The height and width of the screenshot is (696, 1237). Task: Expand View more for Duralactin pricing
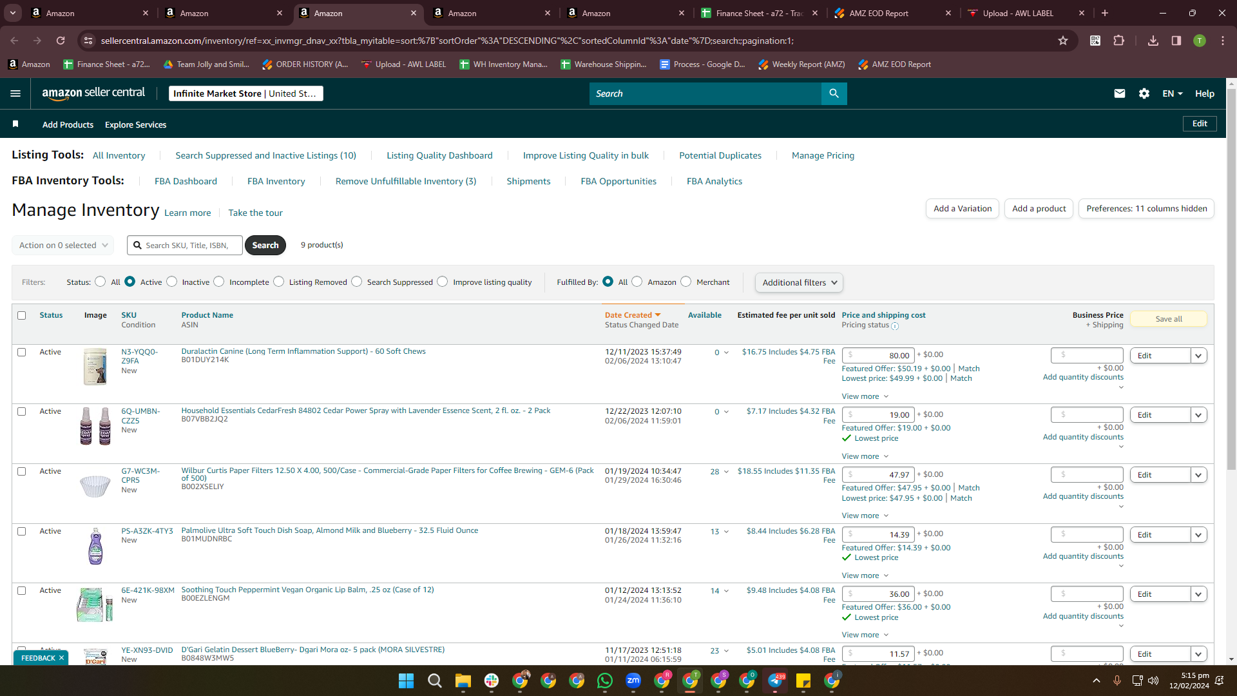pyautogui.click(x=865, y=396)
